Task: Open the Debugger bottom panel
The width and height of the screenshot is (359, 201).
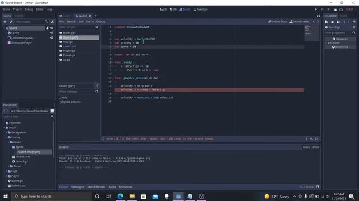Action: click(x=77, y=187)
